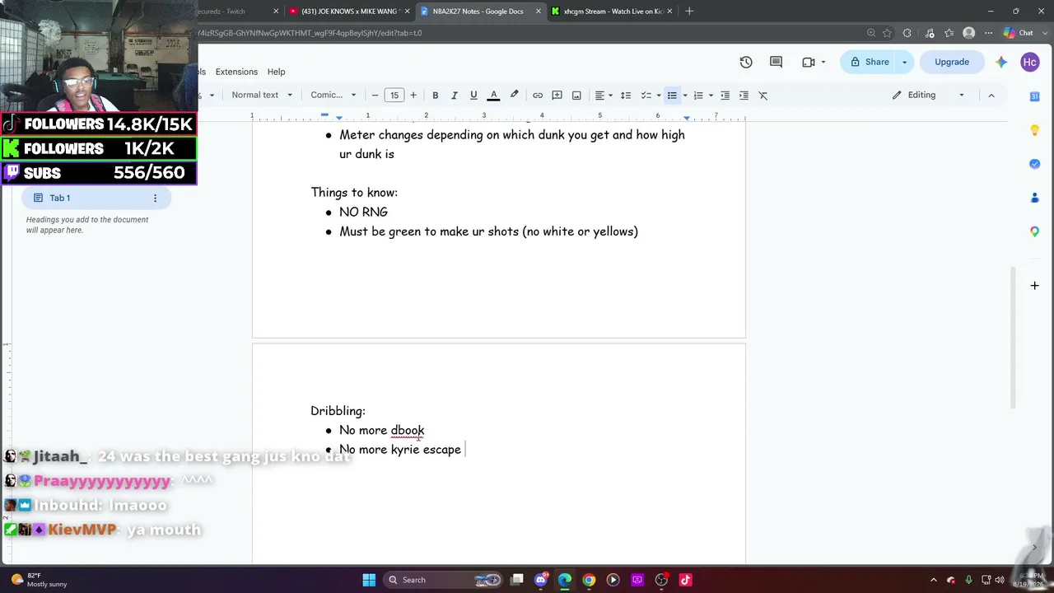Click the "Things to know:" heading text

[354, 193]
